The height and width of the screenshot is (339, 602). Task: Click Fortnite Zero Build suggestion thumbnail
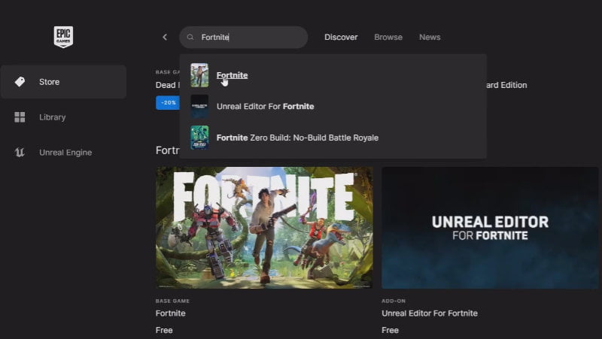click(199, 138)
